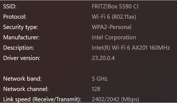Screen dimensions: 177x103
Task: Click the Driver version label
Action: pos(22,58)
